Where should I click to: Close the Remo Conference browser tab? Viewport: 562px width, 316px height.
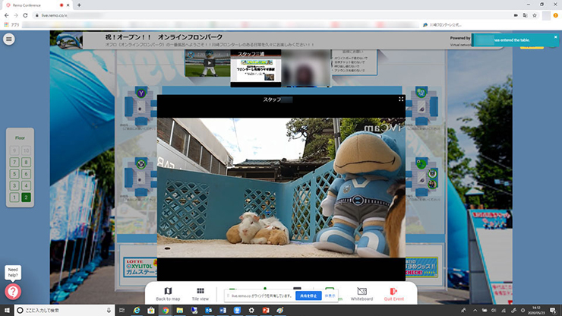68,5
